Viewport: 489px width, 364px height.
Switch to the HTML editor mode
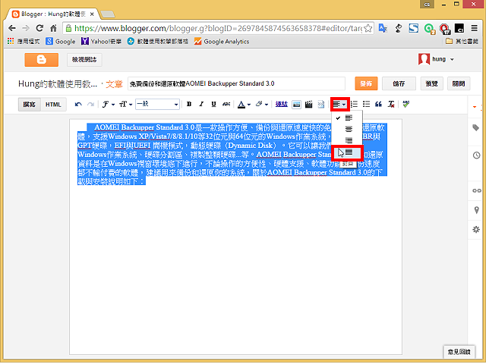point(53,105)
